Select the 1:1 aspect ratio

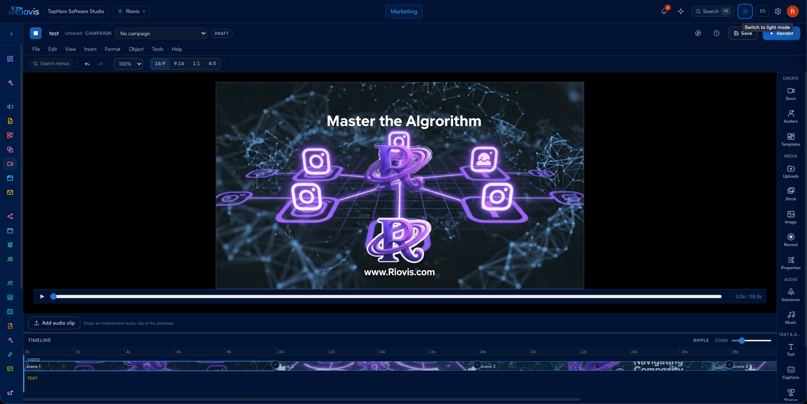coord(196,64)
